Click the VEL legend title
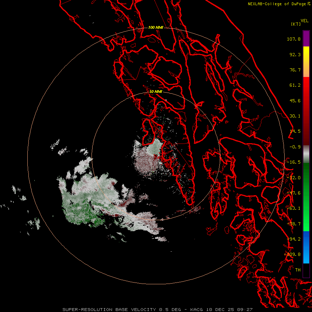Screen dimensions: 312x312 click(304, 21)
